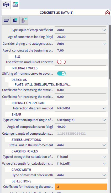Image resolution: width=111 pixels, height=193 pixels.
Task: Click the column data settings icon
Action: click(24, 21)
